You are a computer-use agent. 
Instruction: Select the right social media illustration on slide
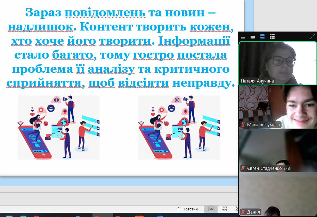[179, 128]
